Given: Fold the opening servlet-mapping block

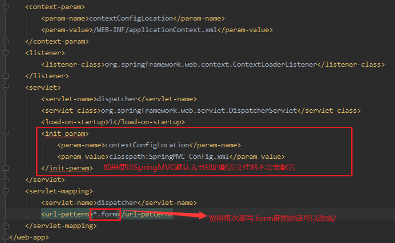Looking at the screenshot, I should [x=5, y=191].
